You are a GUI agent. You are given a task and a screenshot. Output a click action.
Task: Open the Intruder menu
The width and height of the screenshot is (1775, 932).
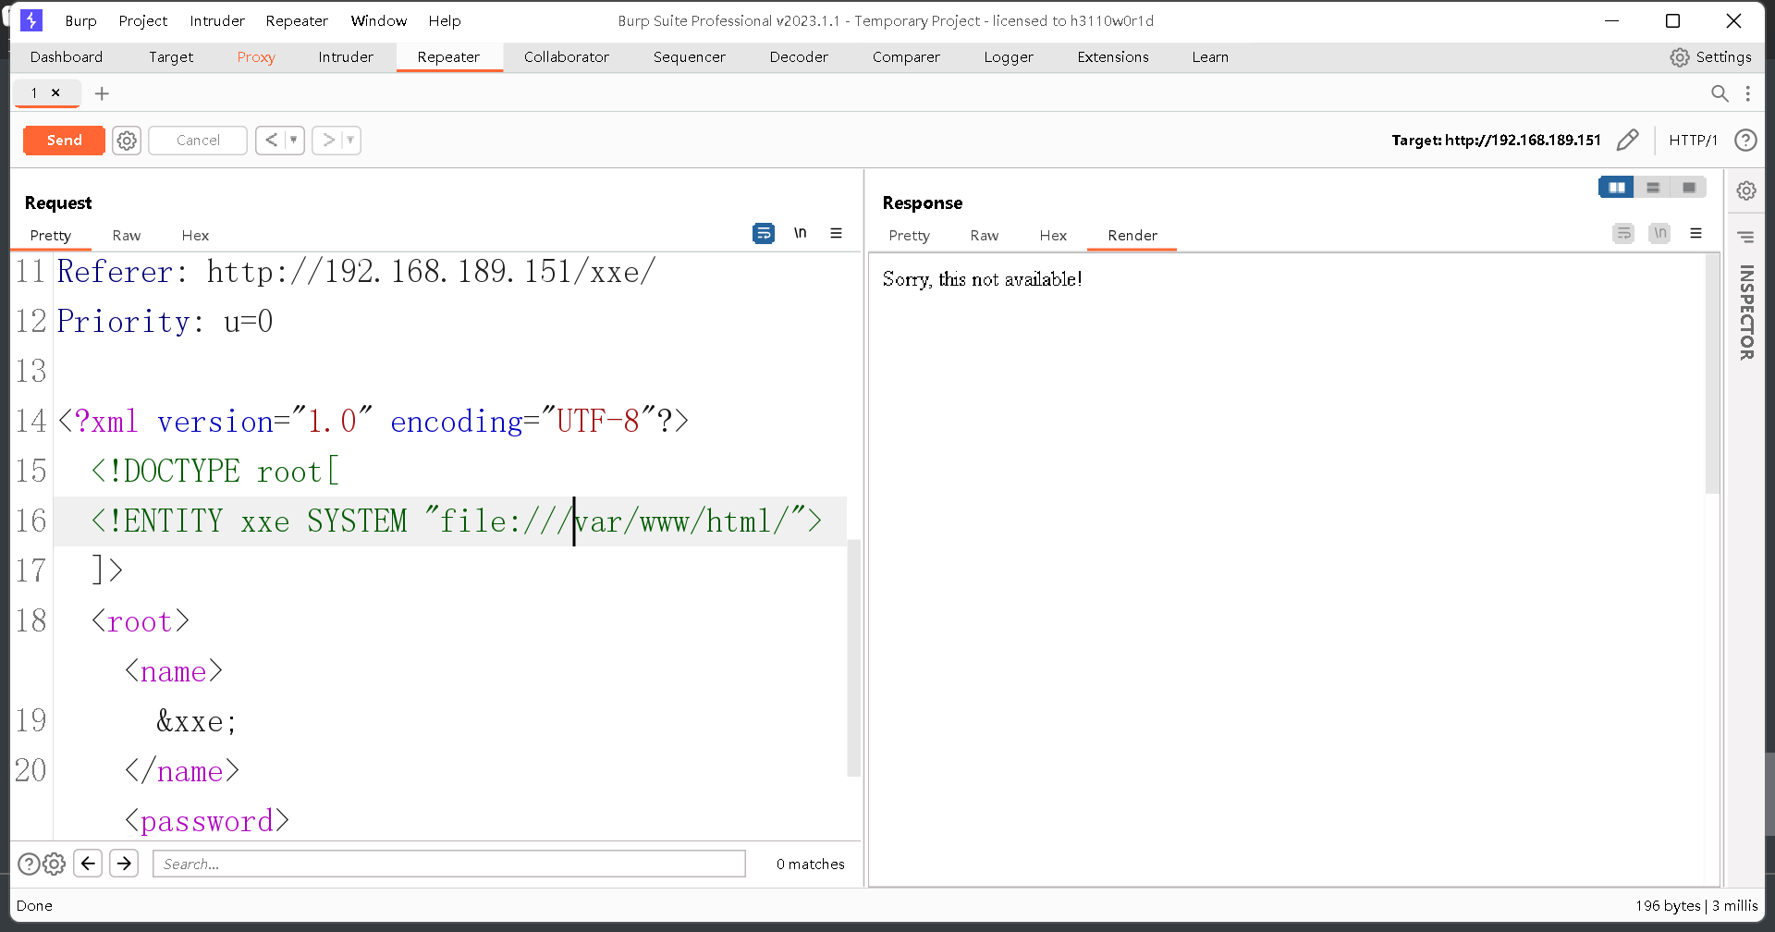pyautogui.click(x=217, y=20)
